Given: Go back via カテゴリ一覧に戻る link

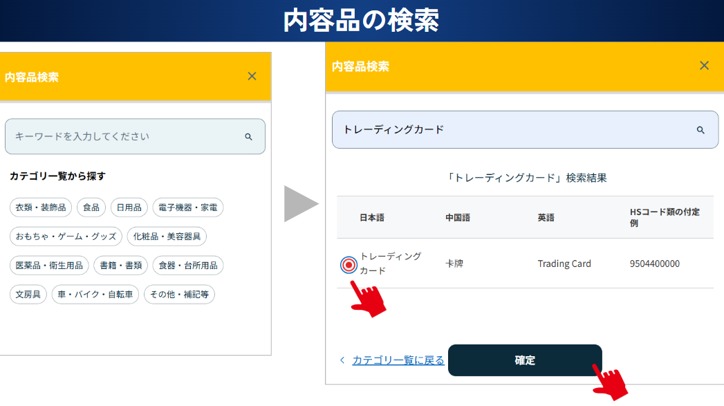Looking at the screenshot, I should pos(398,360).
